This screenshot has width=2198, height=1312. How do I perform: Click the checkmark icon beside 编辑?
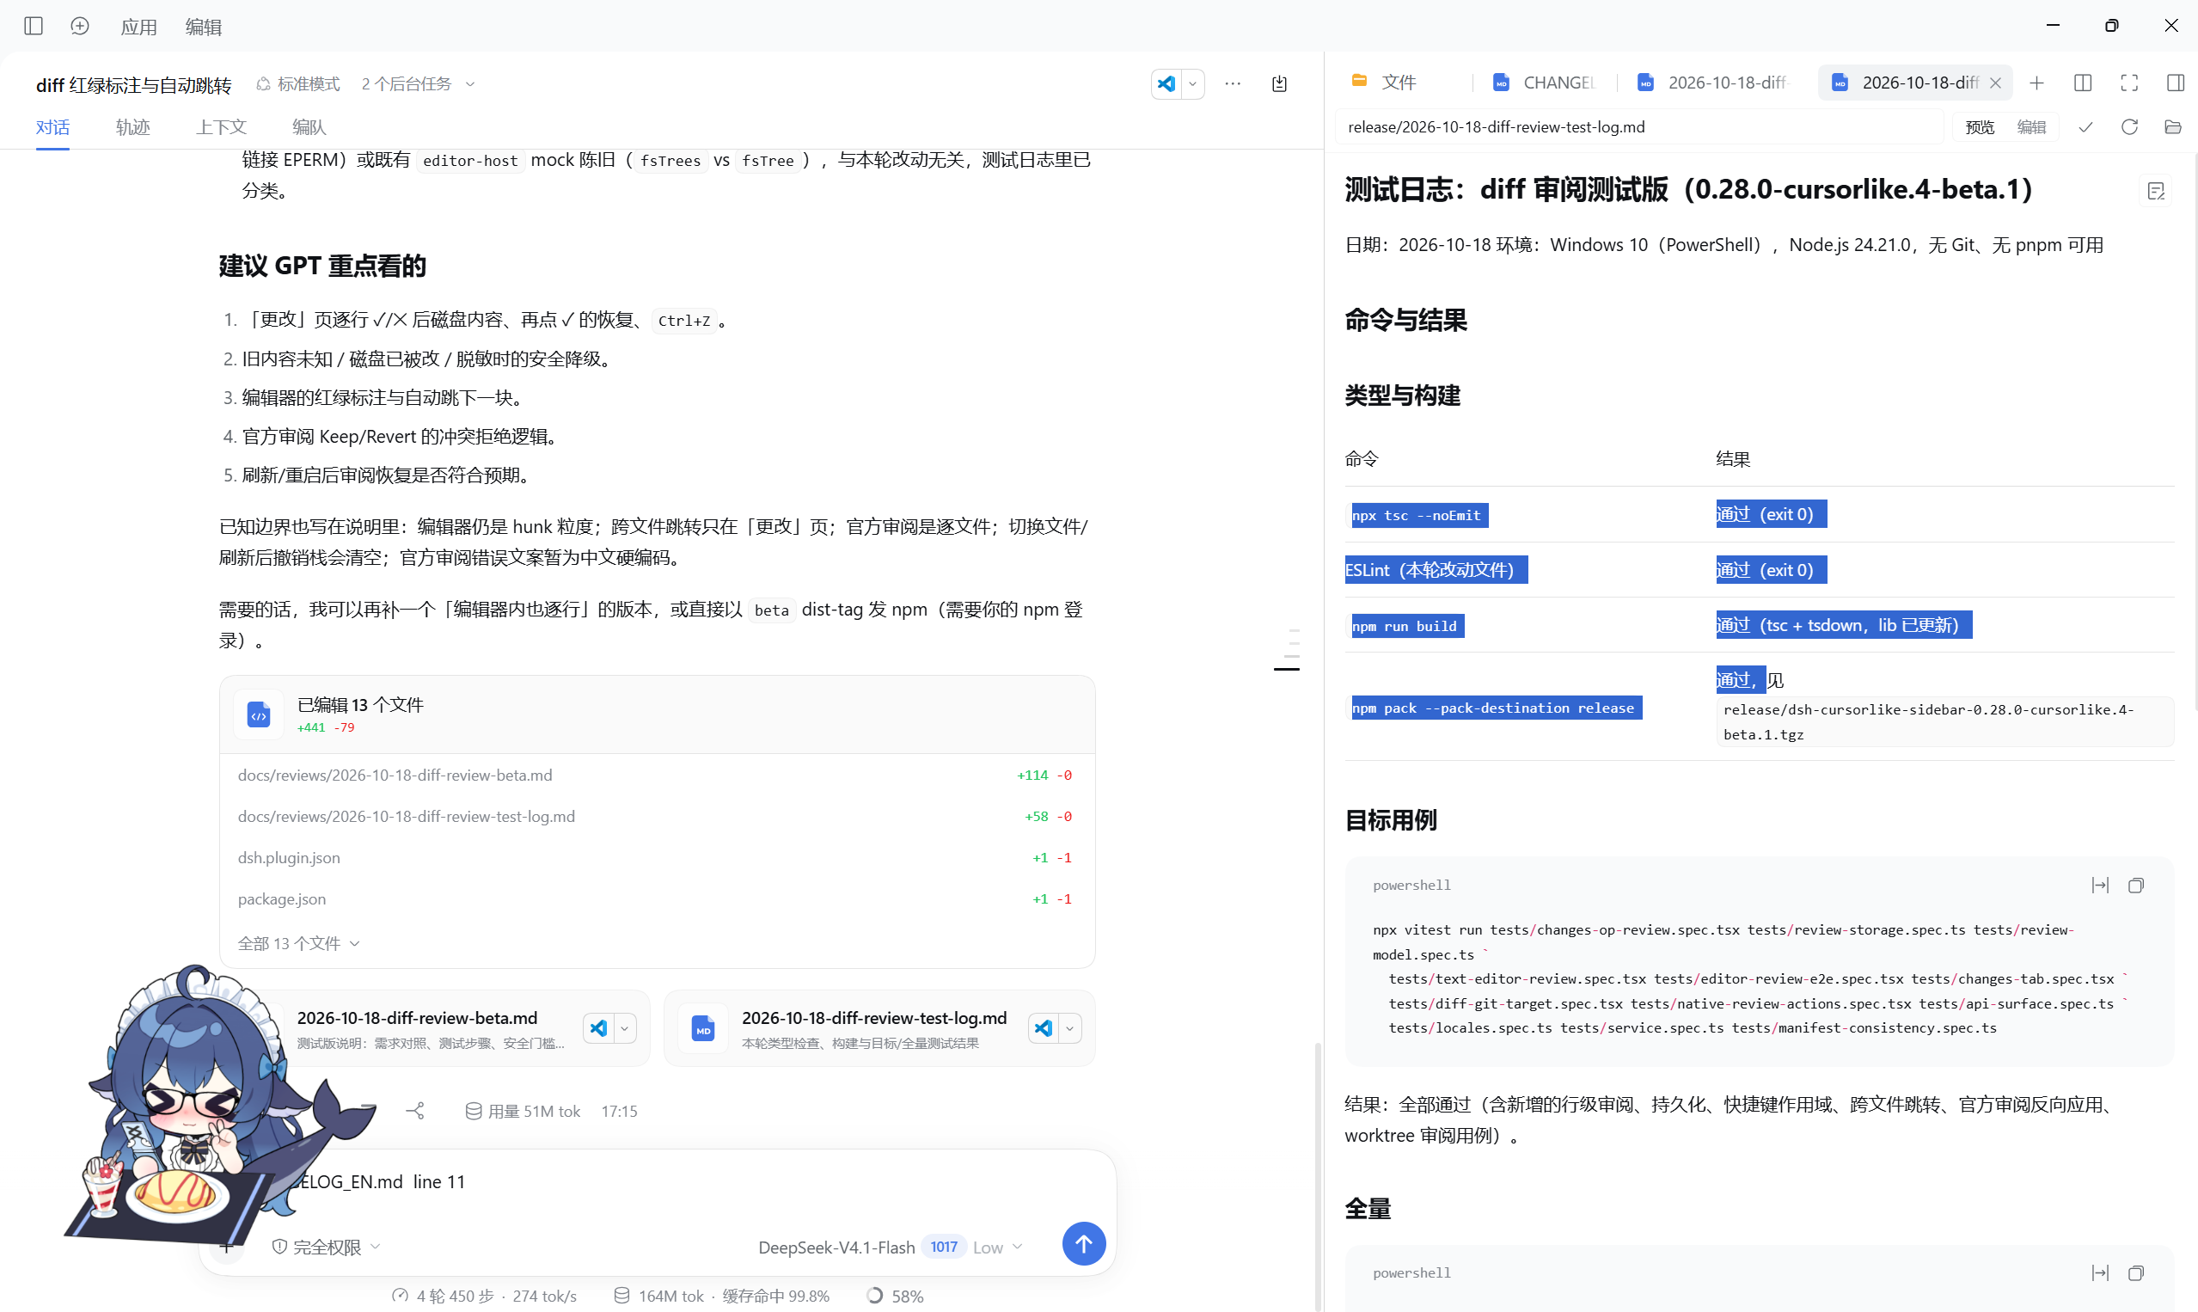pos(2085,127)
